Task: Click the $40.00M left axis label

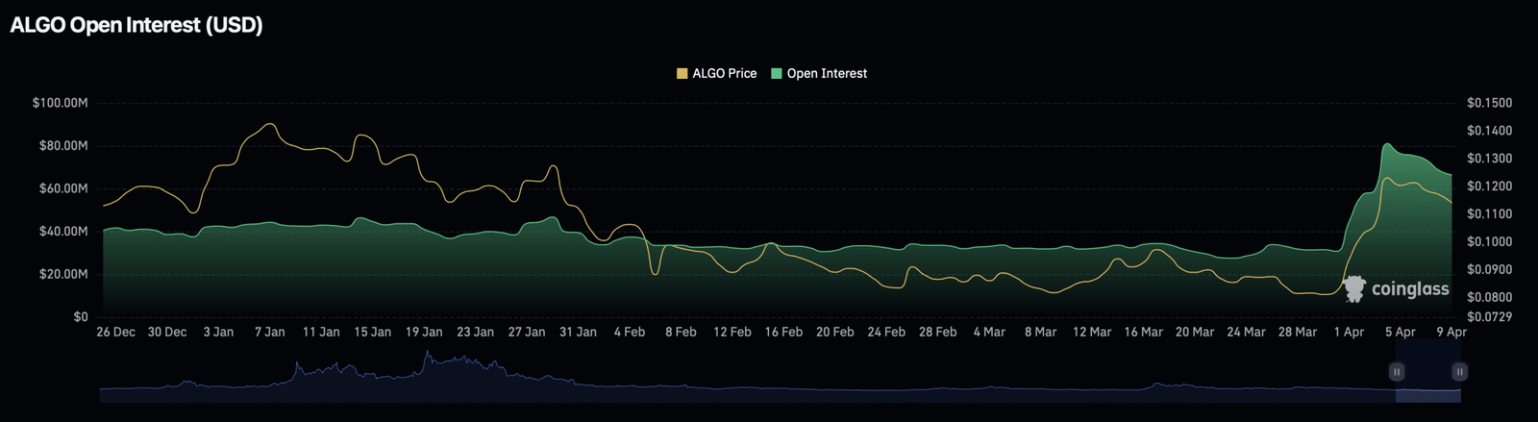Action: (62, 232)
